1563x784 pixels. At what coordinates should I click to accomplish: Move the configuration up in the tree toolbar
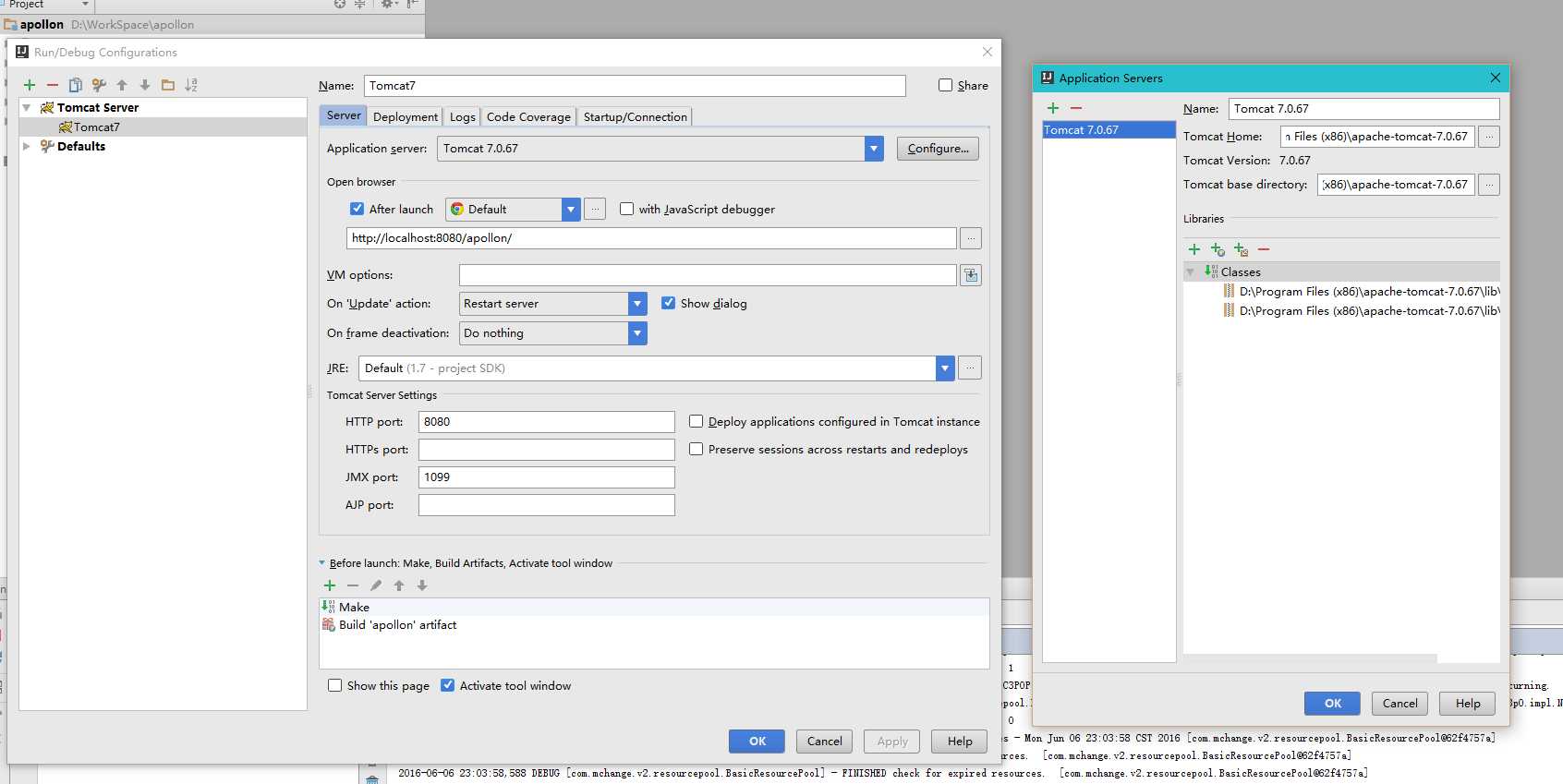point(122,85)
